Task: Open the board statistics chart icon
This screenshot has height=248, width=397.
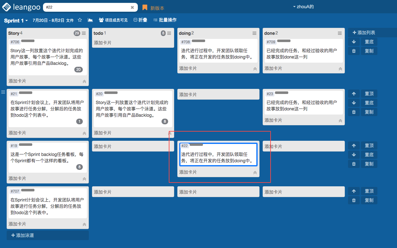Action: click(x=90, y=20)
